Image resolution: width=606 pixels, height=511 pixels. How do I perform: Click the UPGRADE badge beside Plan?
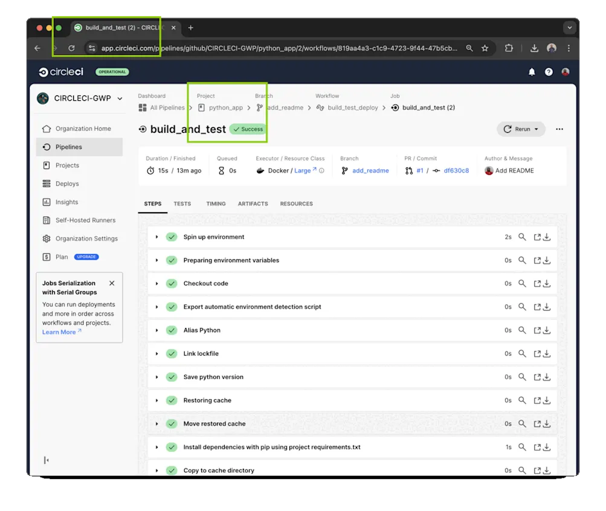click(x=86, y=257)
